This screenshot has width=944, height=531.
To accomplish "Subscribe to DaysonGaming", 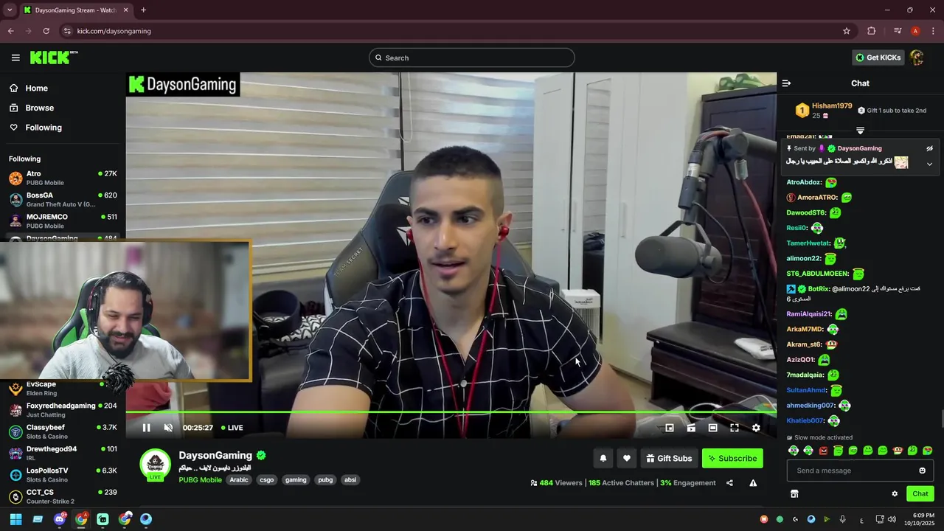I will [x=732, y=458].
